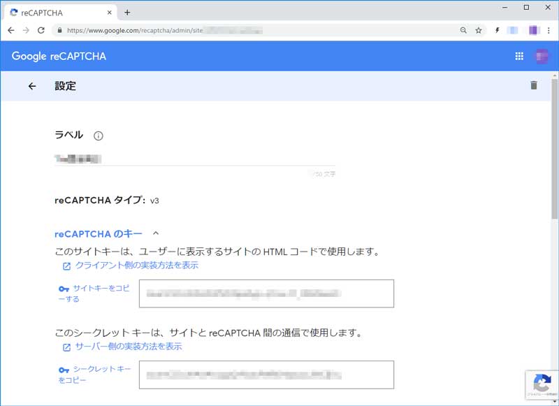The width and height of the screenshot is (559, 406).
Task: Open a new browser tab
Action: [x=127, y=13]
